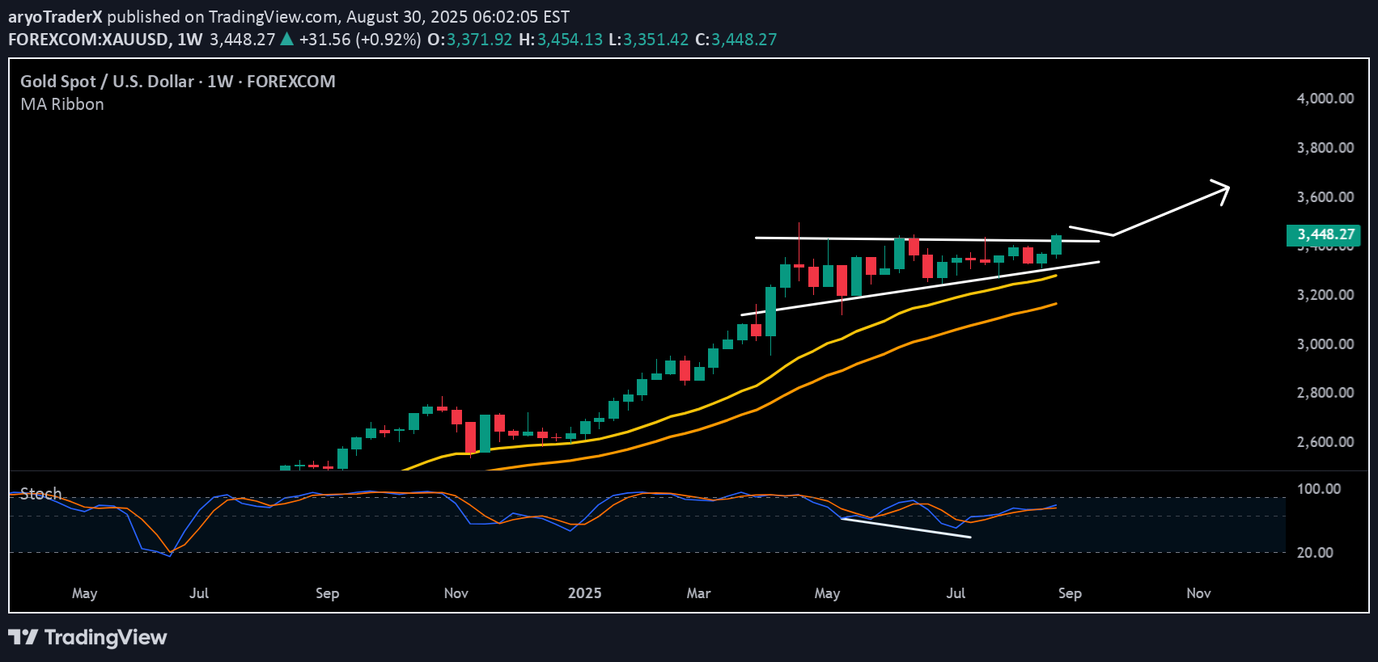Select the green 3,448.27 current price tag
Viewport: 1378px width, 662px height.
coord(1325,234)
